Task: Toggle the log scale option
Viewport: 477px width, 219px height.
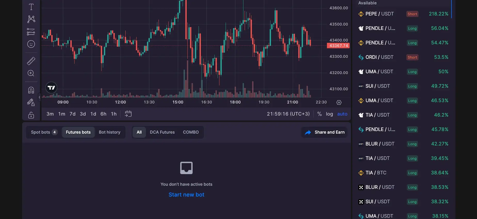Action: [x=329, y=114]
